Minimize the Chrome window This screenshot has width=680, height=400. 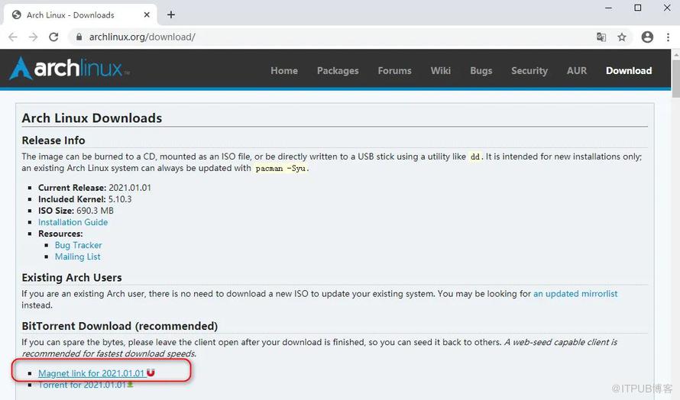pos(608,8)
